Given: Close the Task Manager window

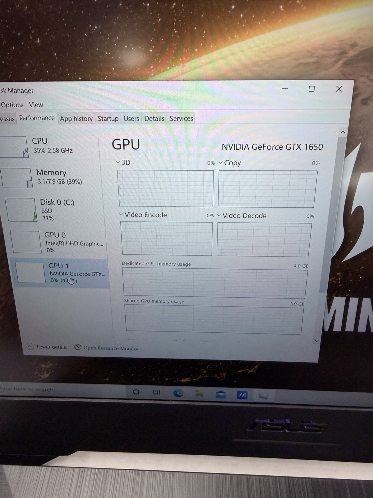Looking at the screenshot, I should pos(339,89).
